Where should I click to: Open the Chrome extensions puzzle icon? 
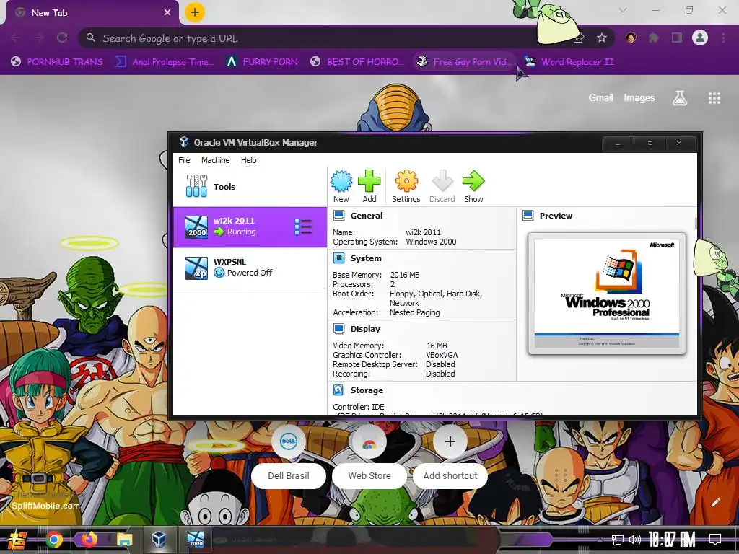654,38
